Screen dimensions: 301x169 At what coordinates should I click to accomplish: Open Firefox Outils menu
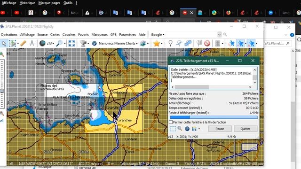coord(68,3)
